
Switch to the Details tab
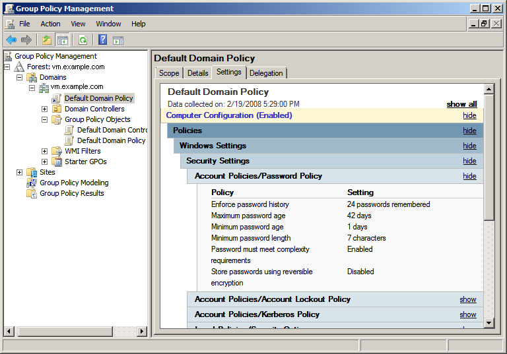point(198,73)
